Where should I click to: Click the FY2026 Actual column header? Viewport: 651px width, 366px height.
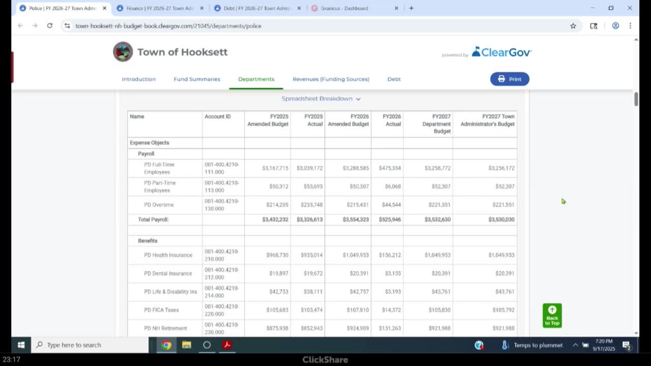[392, 120]
